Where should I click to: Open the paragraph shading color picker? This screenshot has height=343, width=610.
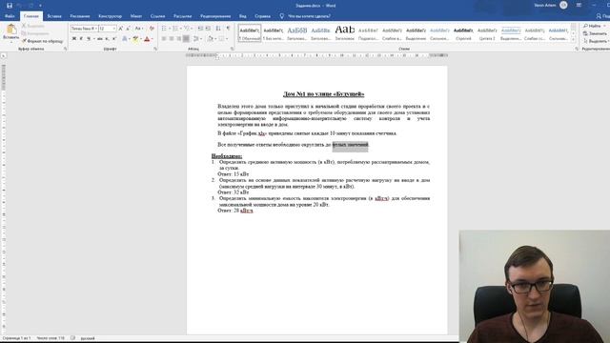pos(210,38)
